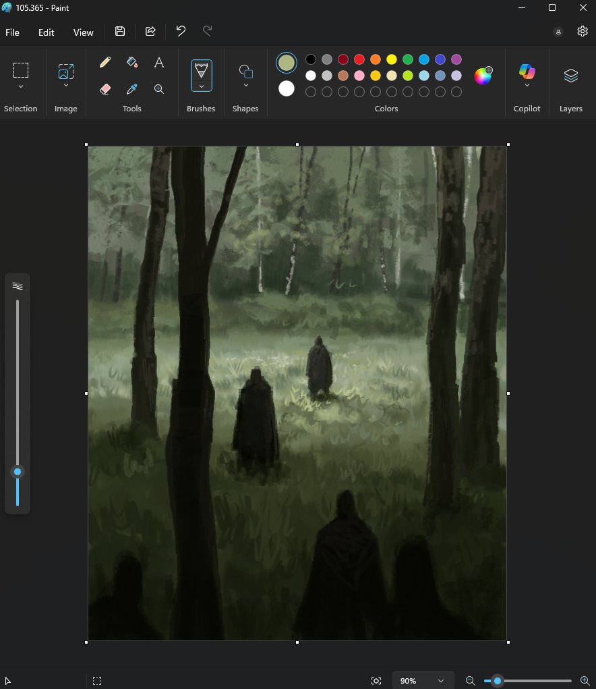Viewport: 596px width, 689px height.
Task: Open Edit colors rainbow wheel
Action: pos(483,76)
